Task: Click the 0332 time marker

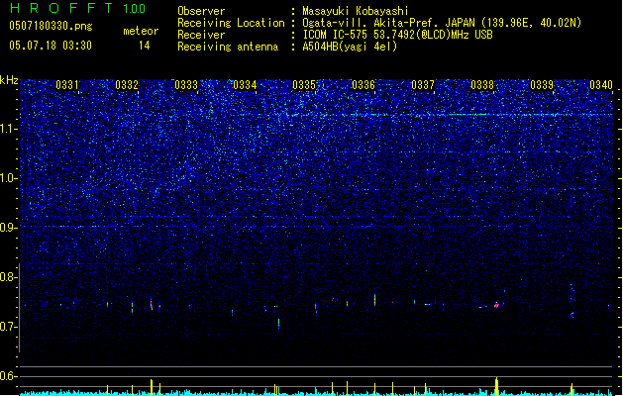Action: click(127, 85)
